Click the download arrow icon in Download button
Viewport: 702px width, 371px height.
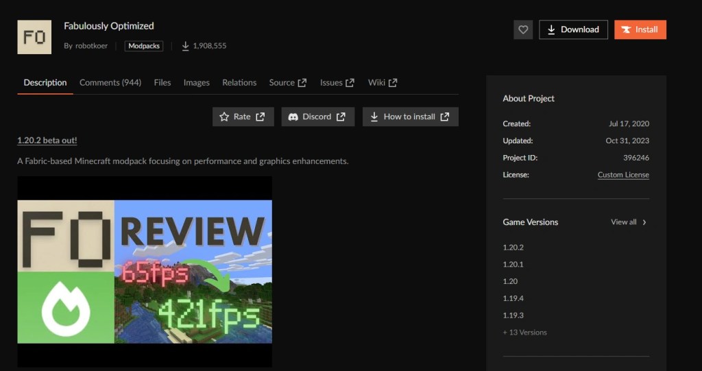552,29
